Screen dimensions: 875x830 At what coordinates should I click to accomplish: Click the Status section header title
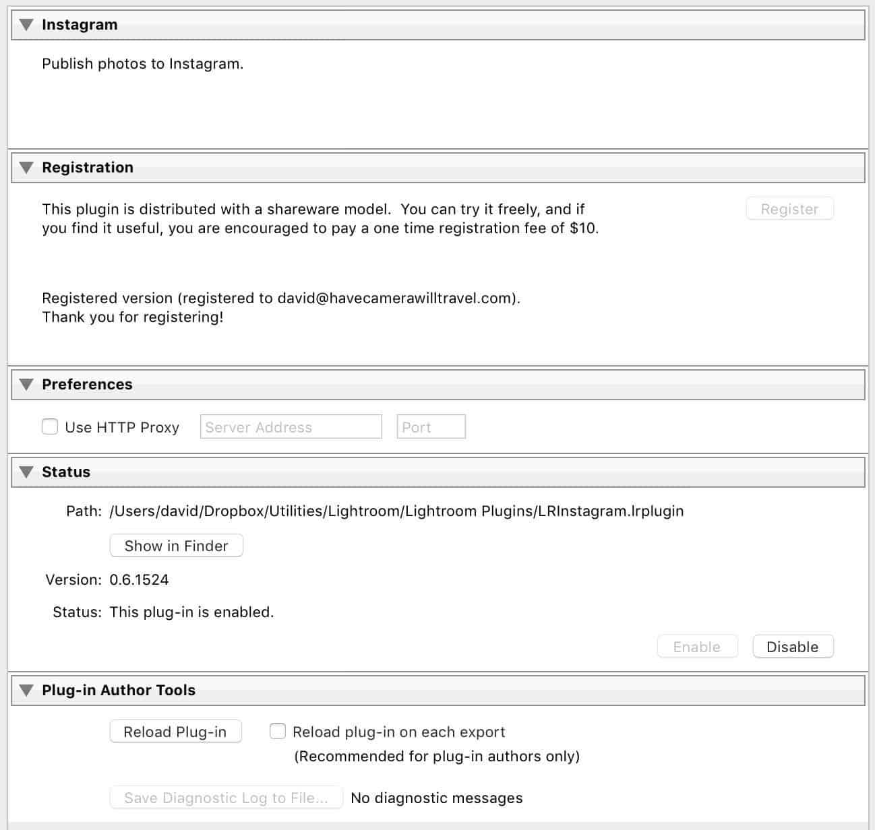click(x=66, y=472)
